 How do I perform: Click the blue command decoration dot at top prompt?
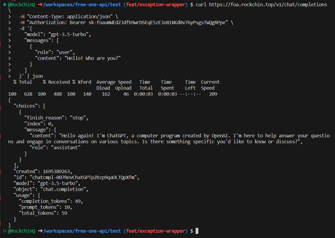click(x=4, y=4)
